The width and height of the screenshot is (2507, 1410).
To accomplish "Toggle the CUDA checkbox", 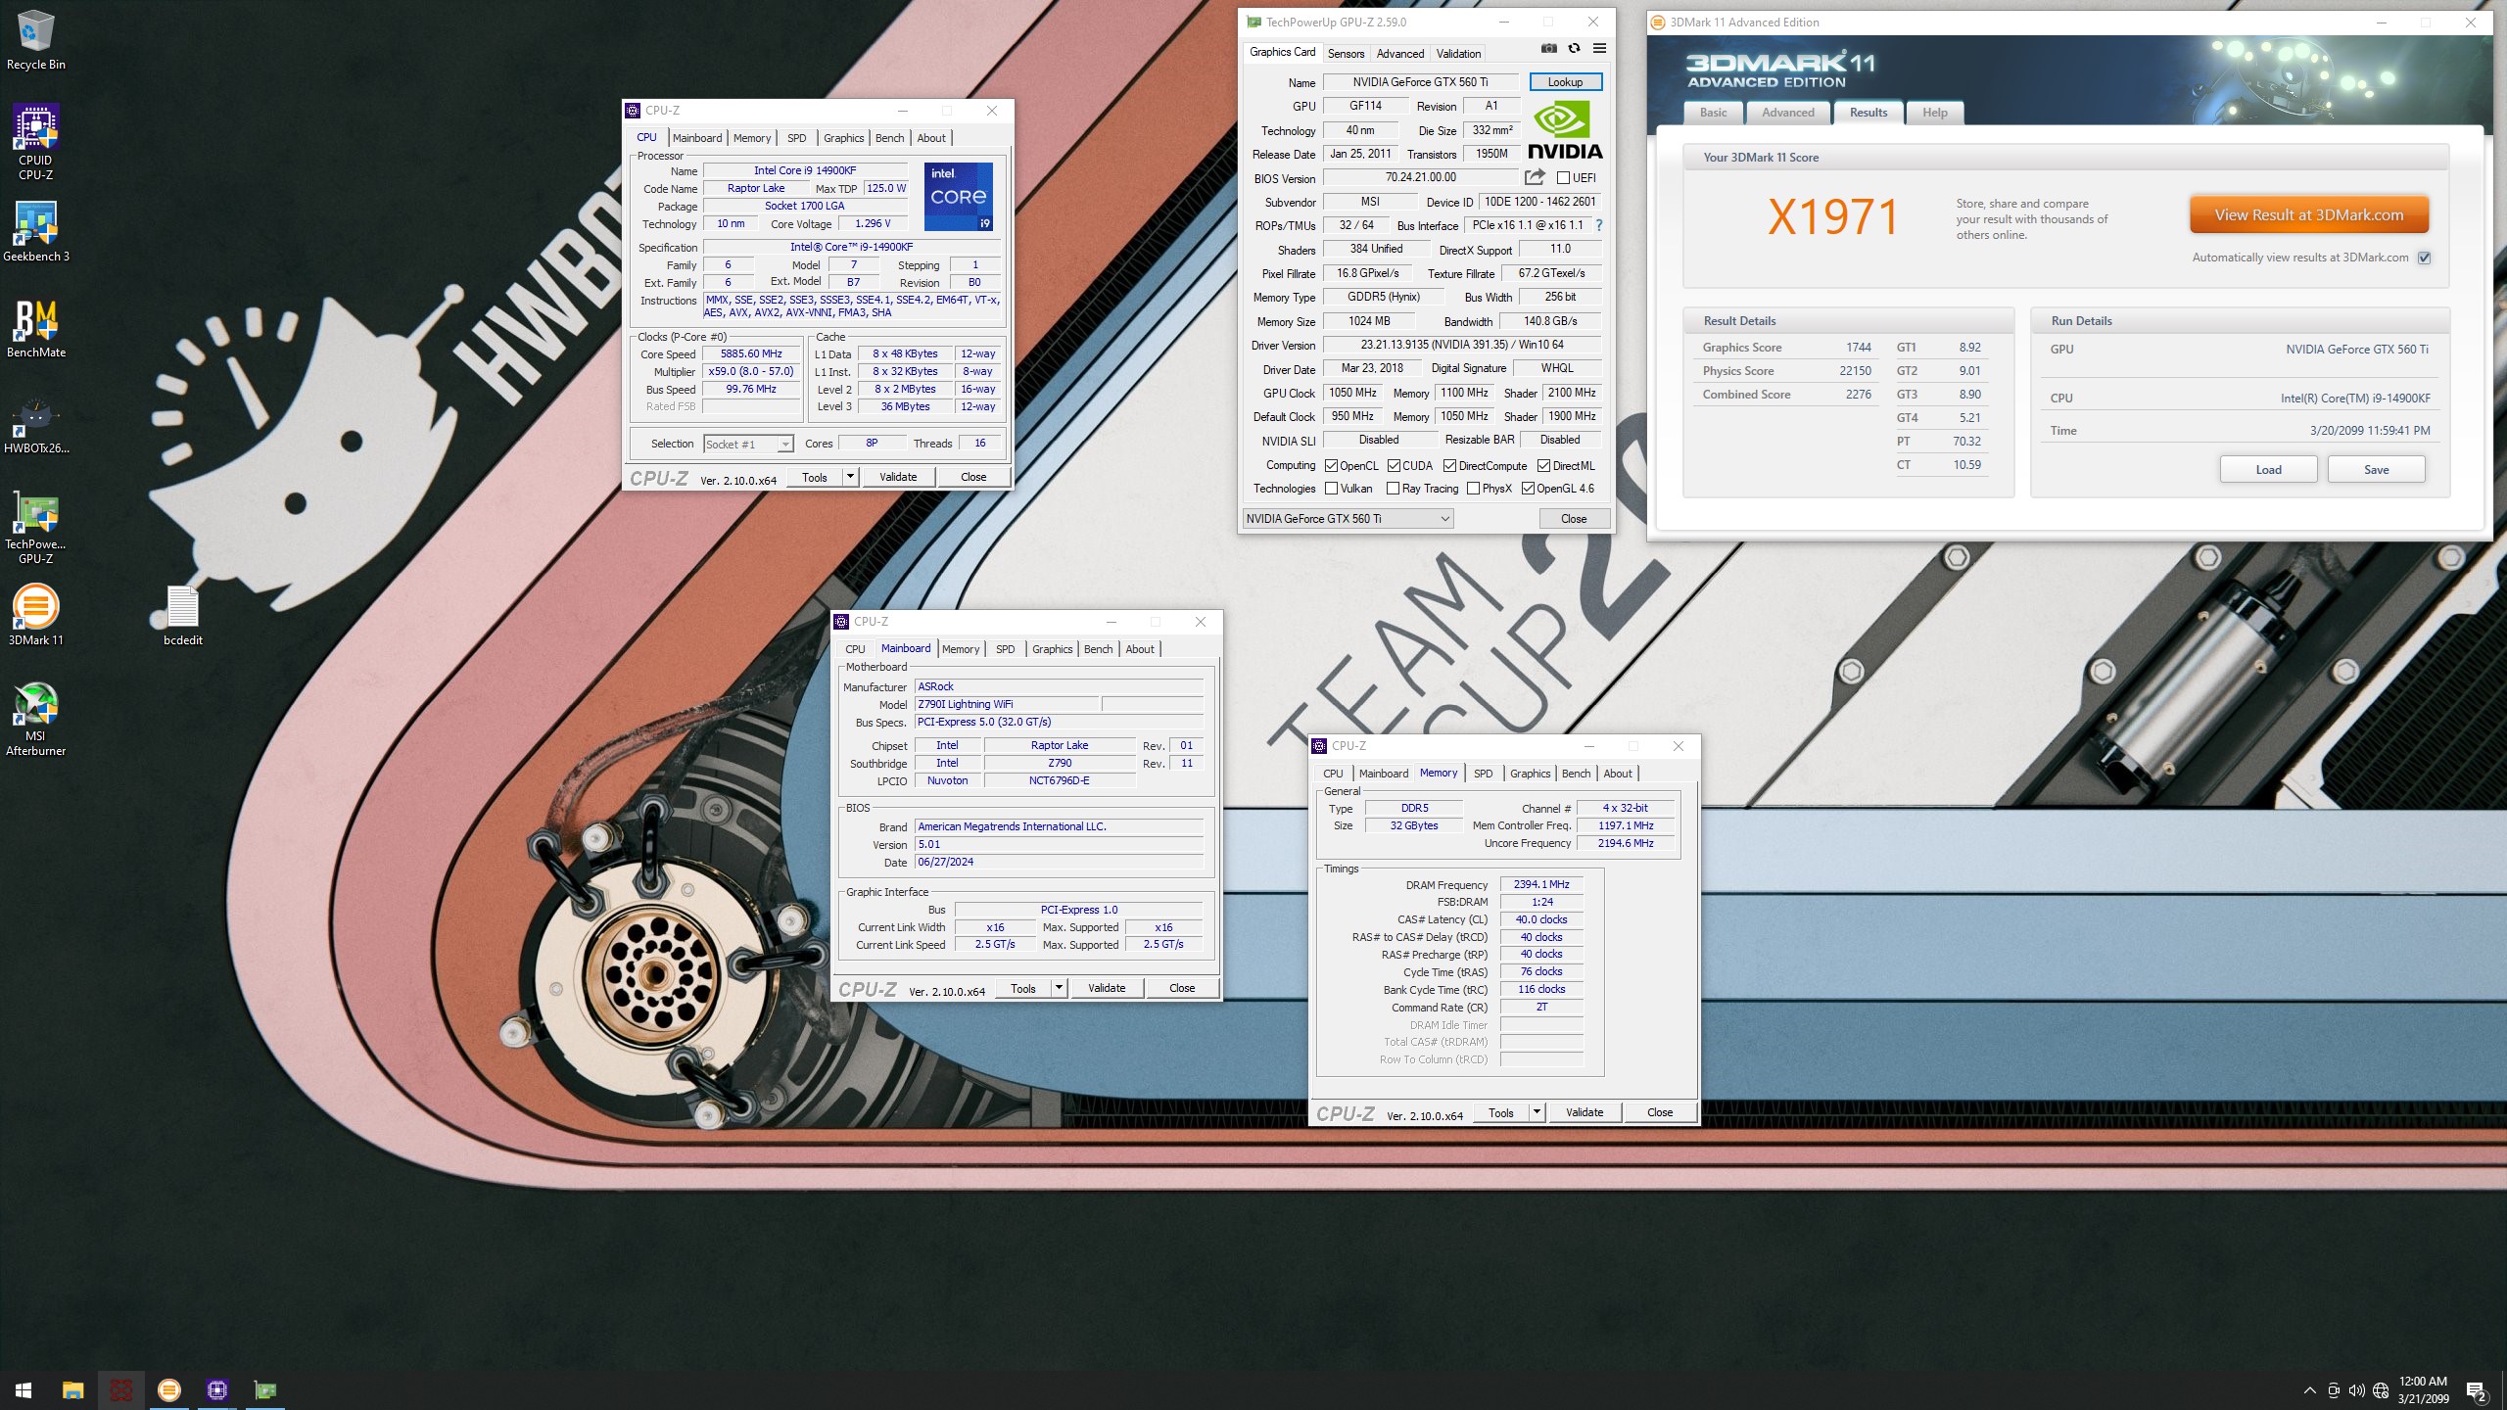I will (x=1393, y=466).
